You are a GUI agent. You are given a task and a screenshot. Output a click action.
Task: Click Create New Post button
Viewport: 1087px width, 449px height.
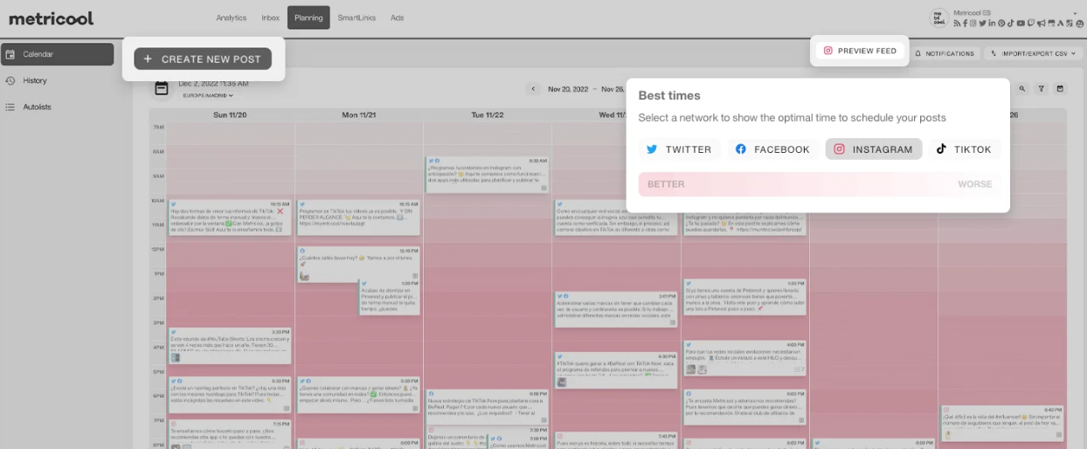point(203,59)
